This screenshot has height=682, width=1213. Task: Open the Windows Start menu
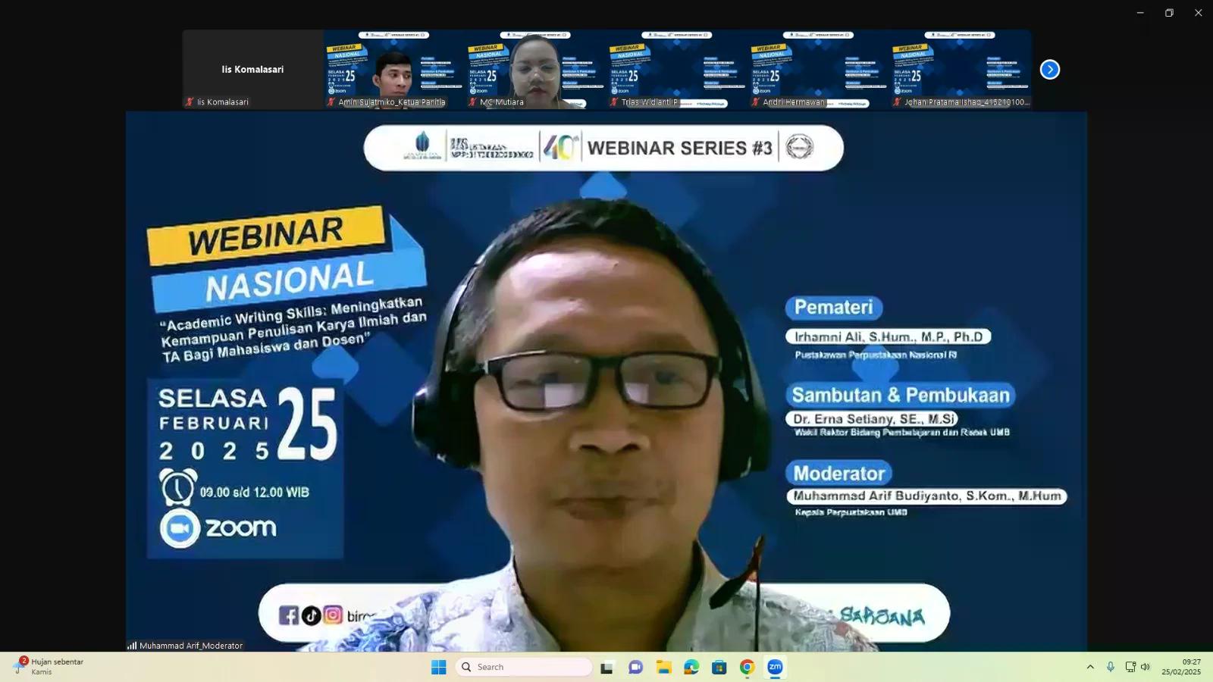point(438,667)
